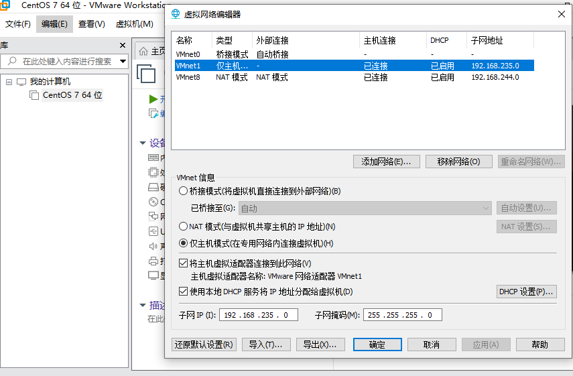Click the Add Network (添加网络) button
This screenshot has width=573, height=376.
click(x=386, y=162)
